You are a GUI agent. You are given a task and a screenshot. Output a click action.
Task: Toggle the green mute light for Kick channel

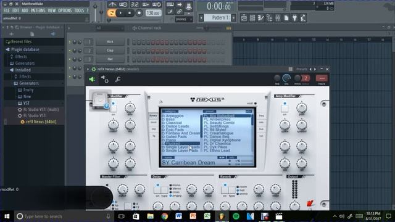point(70,42)
